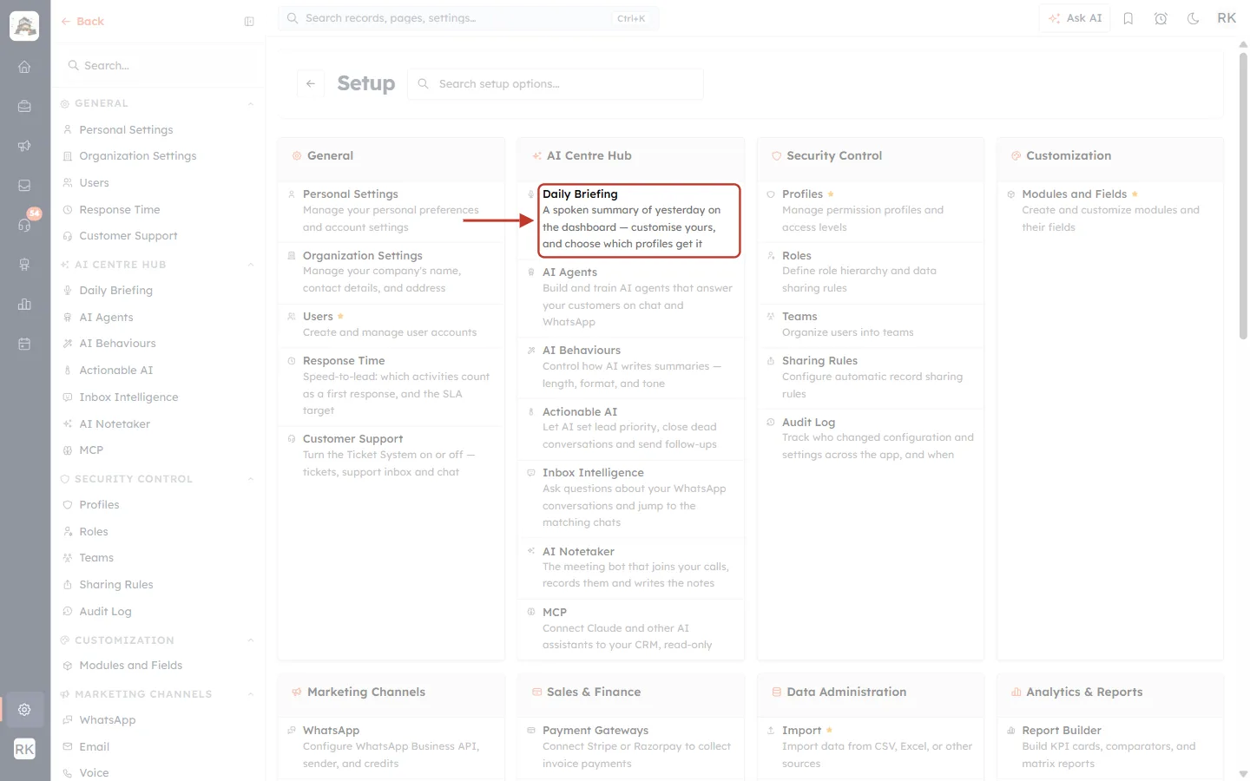Image resolution: width=1250 pixels, height=781 pixels.
Task: Open the Audit Log card in Security Control
Action: pos(871,438)
